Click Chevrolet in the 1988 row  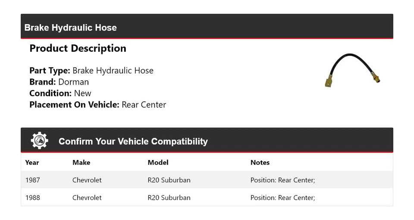87,198
